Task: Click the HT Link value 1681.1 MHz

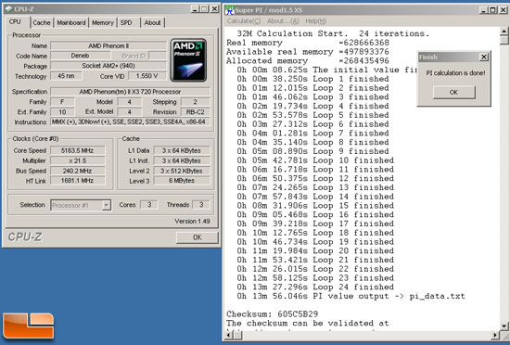Action: coord(77,181)
